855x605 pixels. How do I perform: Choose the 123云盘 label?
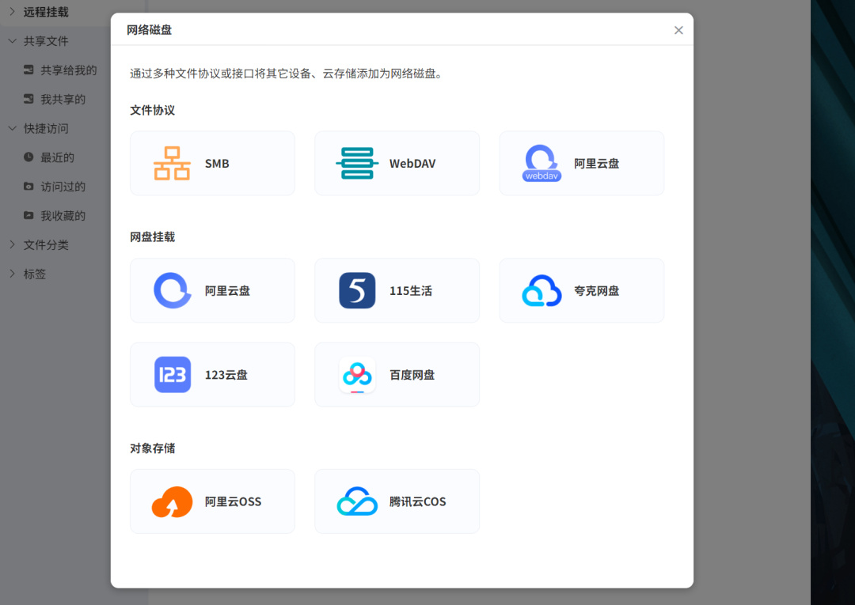pos(226,375)
